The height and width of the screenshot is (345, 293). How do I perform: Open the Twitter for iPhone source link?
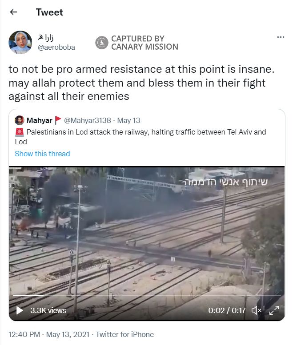coord(124,334)
